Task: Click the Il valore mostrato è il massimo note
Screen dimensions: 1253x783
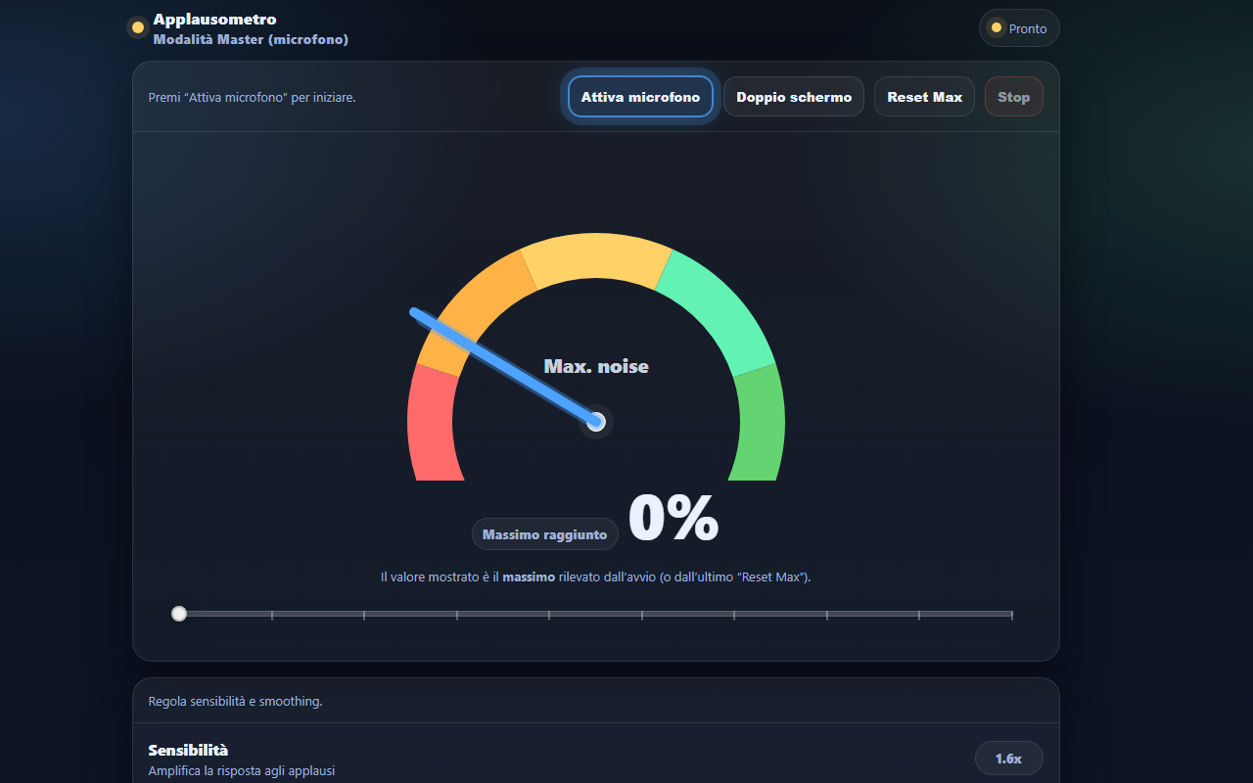Action: (x=595, y=577)
